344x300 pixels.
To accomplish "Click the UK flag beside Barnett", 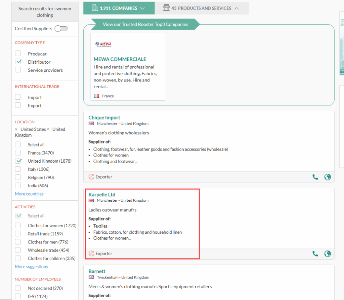I will 91,277.
